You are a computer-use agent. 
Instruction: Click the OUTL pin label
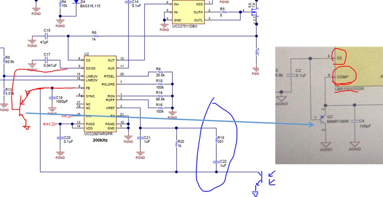tap(198, 20)
